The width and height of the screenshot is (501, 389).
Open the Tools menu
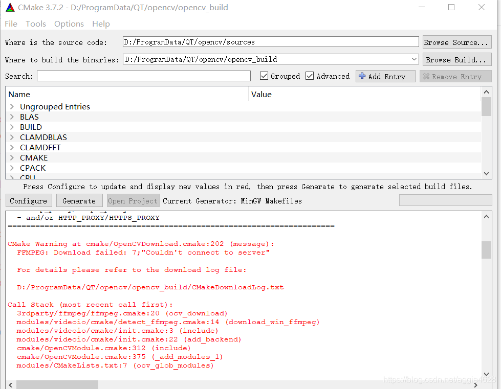[x=36, y=24]
